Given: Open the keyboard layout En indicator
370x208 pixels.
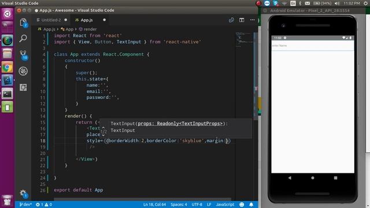Looking at the screenshot, I should [293, 3].
